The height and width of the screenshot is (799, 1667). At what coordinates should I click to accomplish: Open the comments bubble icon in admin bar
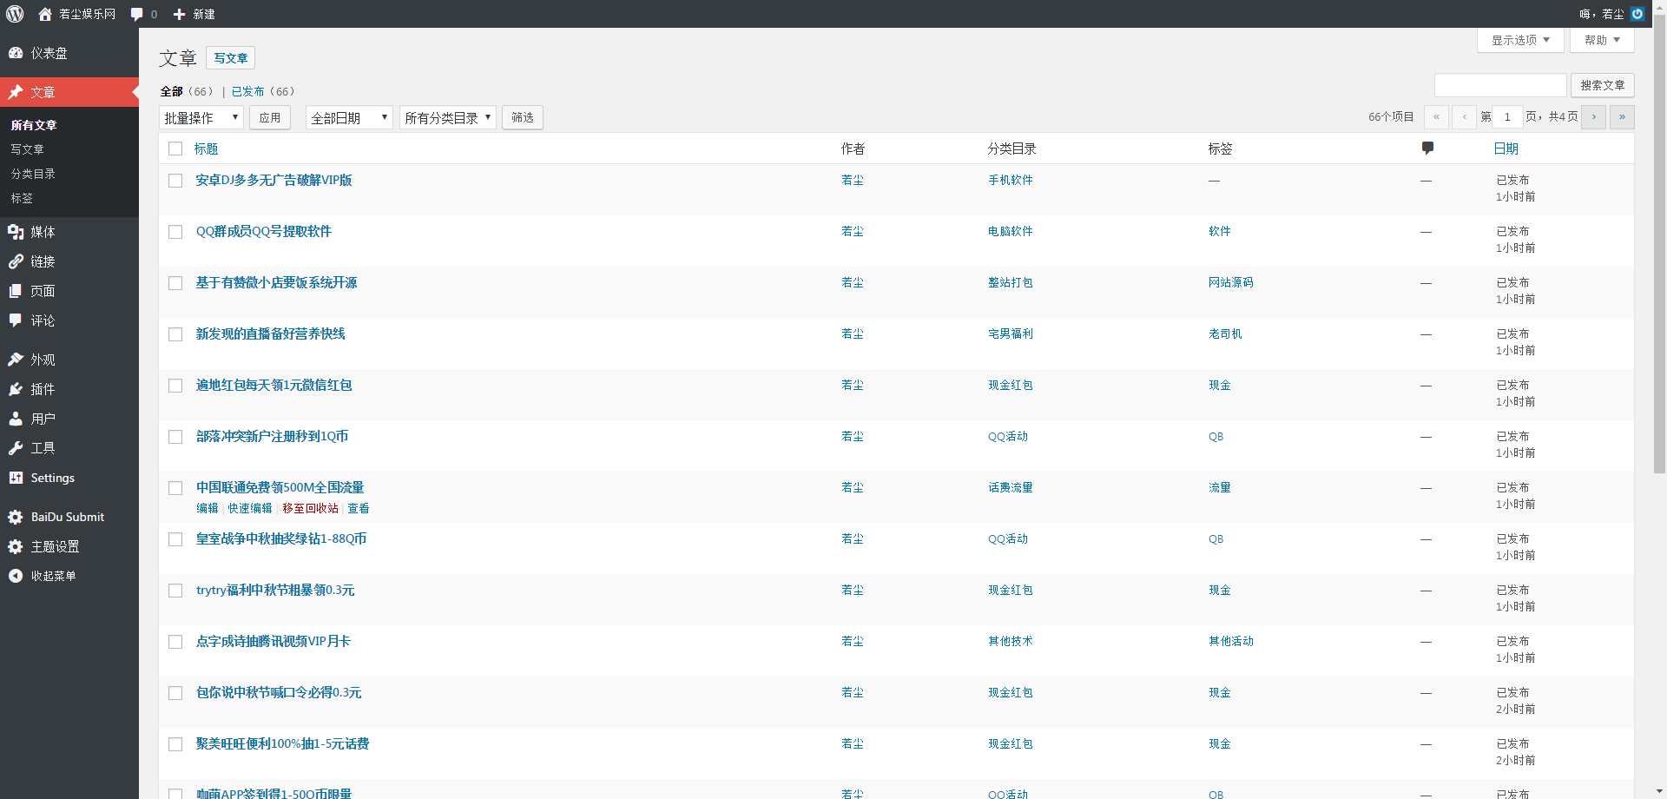pyautogui.click(x=136, y=14)
